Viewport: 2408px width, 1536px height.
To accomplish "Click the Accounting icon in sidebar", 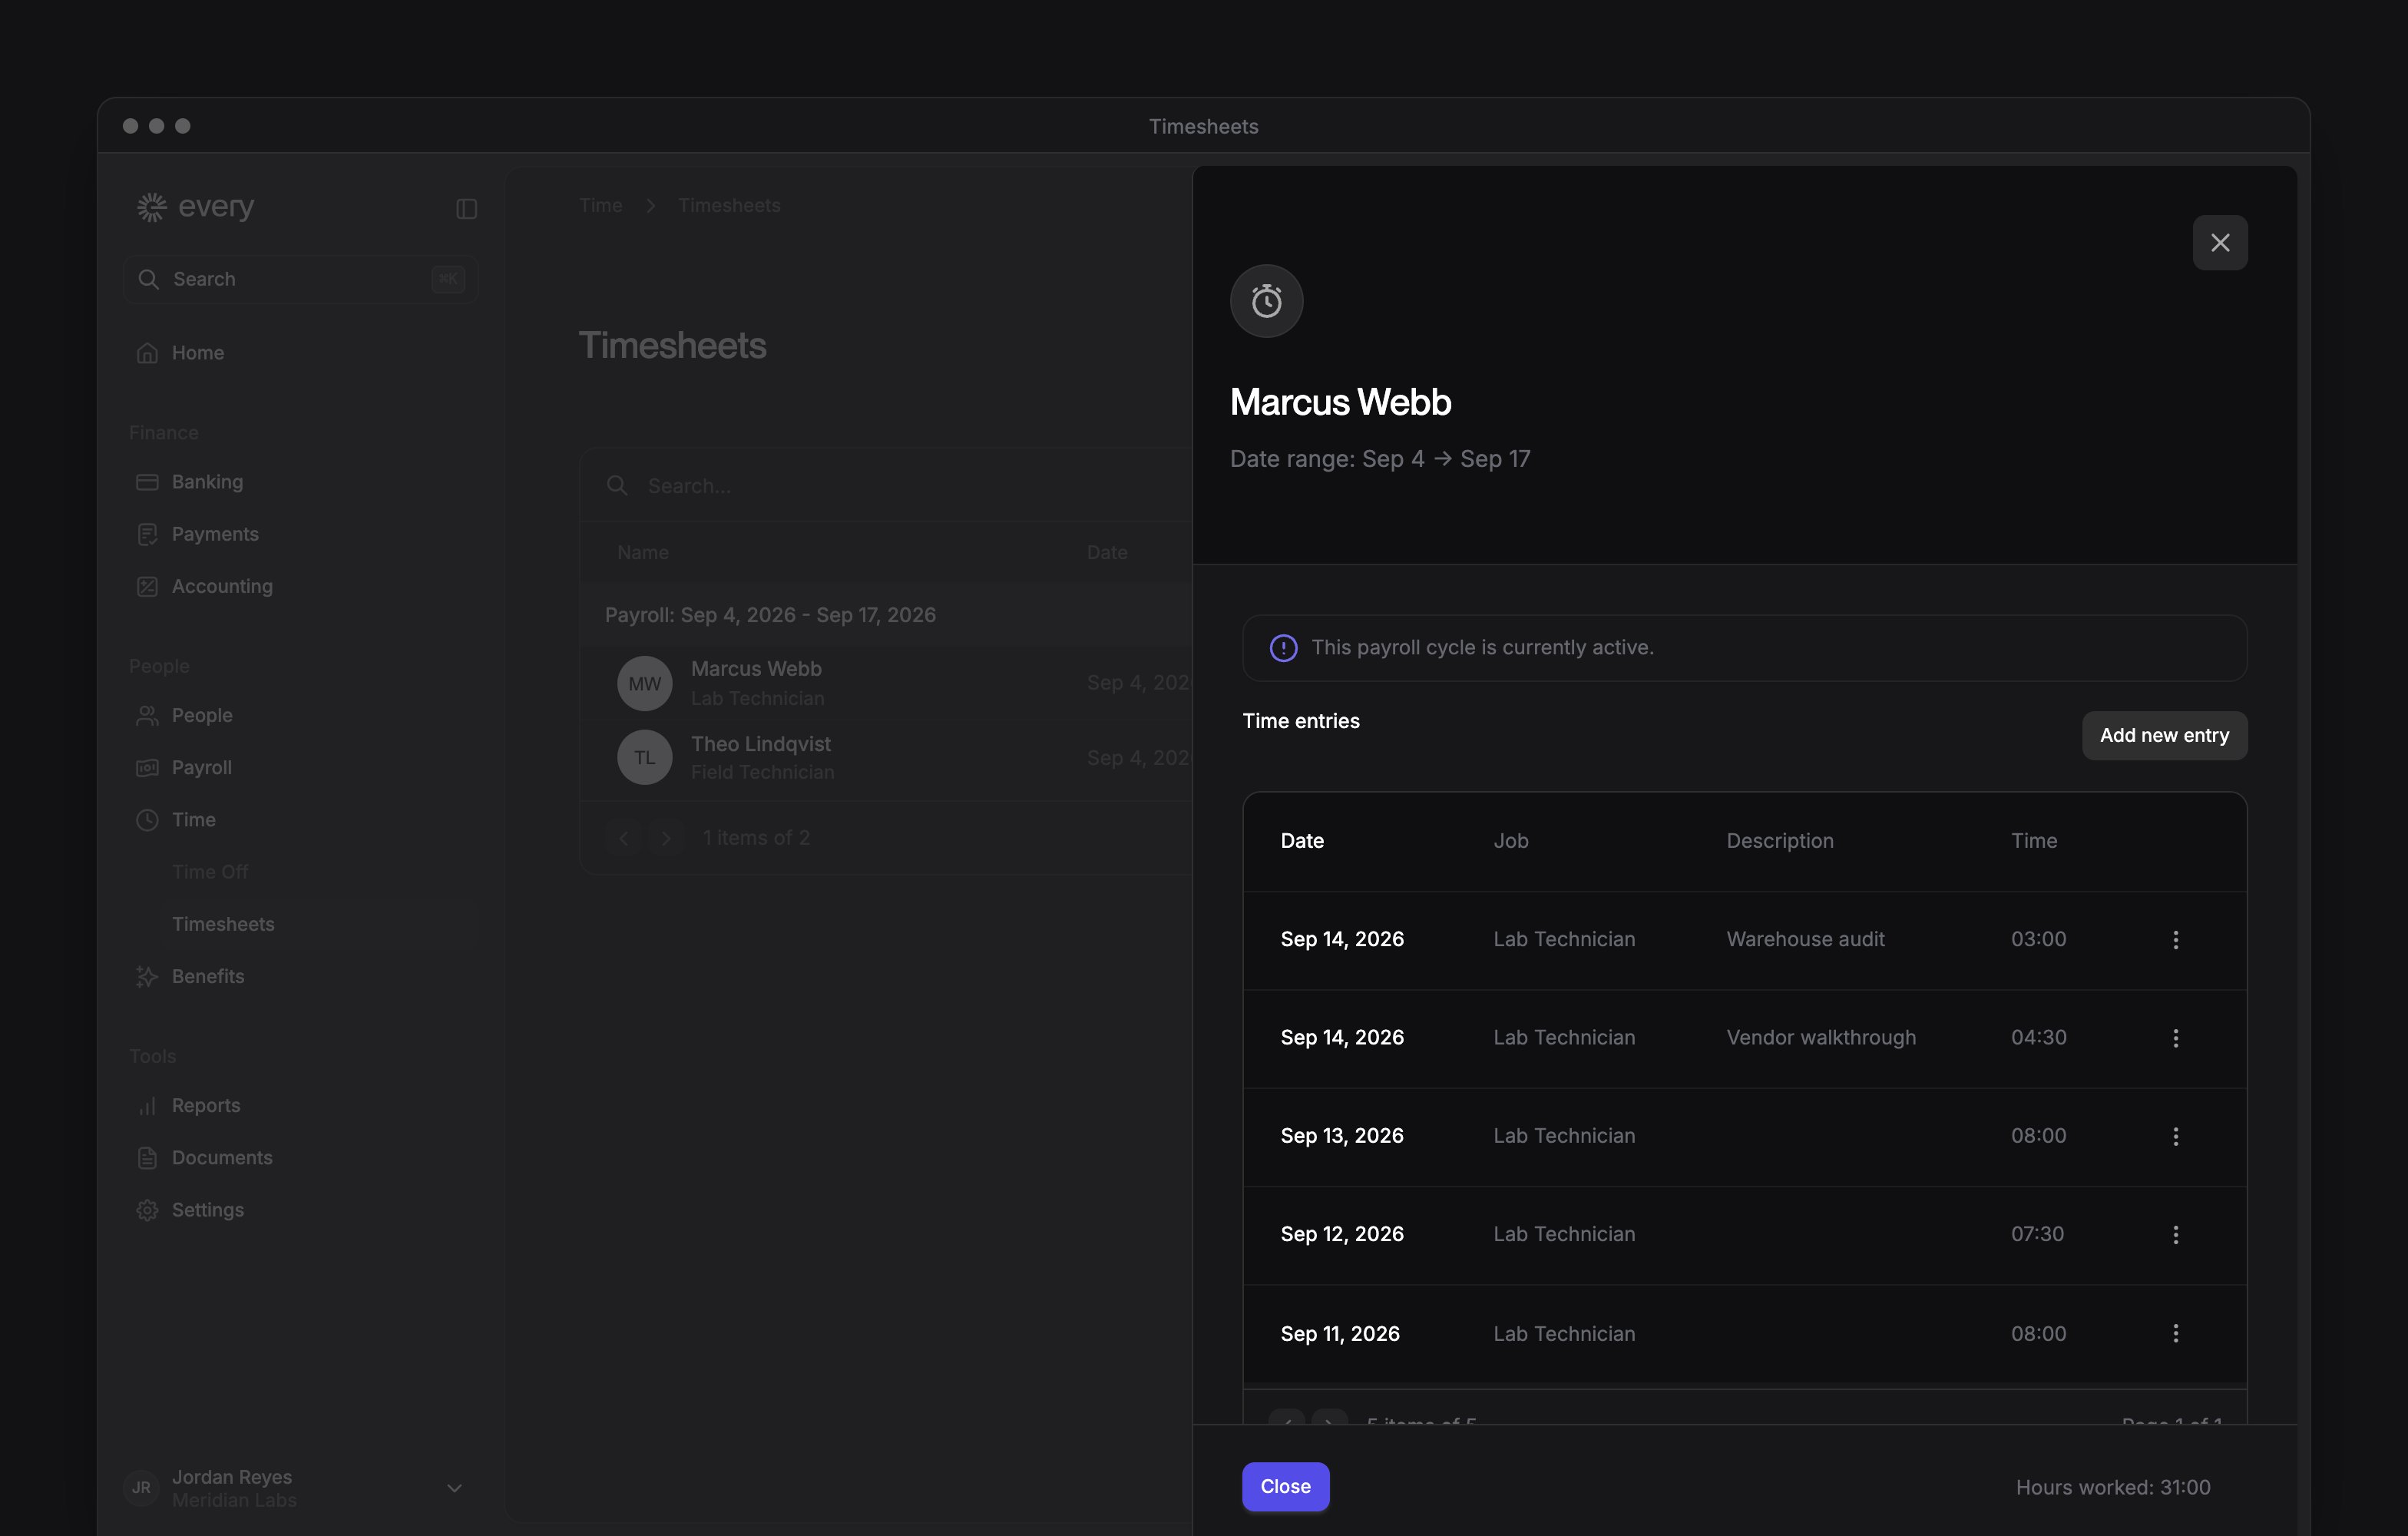I will pos(147,586).
